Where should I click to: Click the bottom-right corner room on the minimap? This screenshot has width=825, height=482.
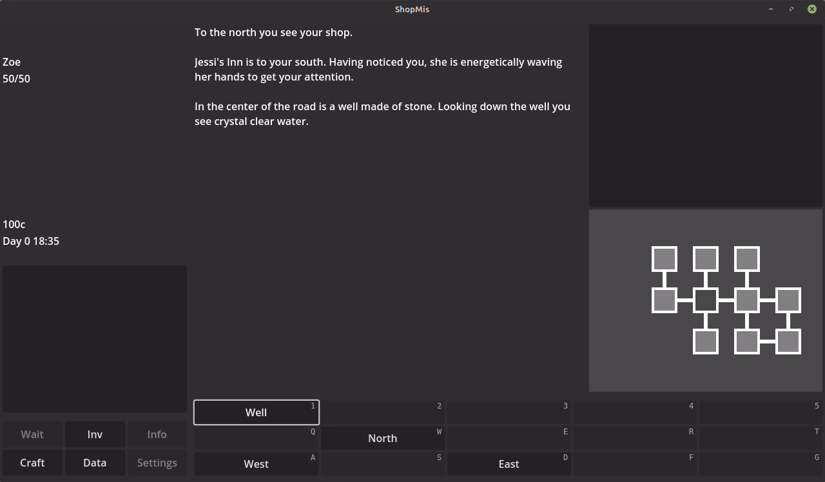click(x=788, y=342)
